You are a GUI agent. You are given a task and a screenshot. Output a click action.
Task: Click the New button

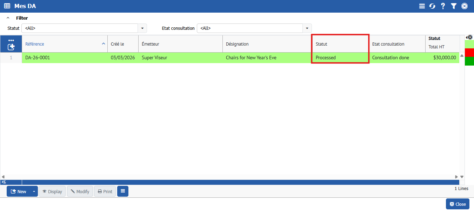tap(19, 191)
